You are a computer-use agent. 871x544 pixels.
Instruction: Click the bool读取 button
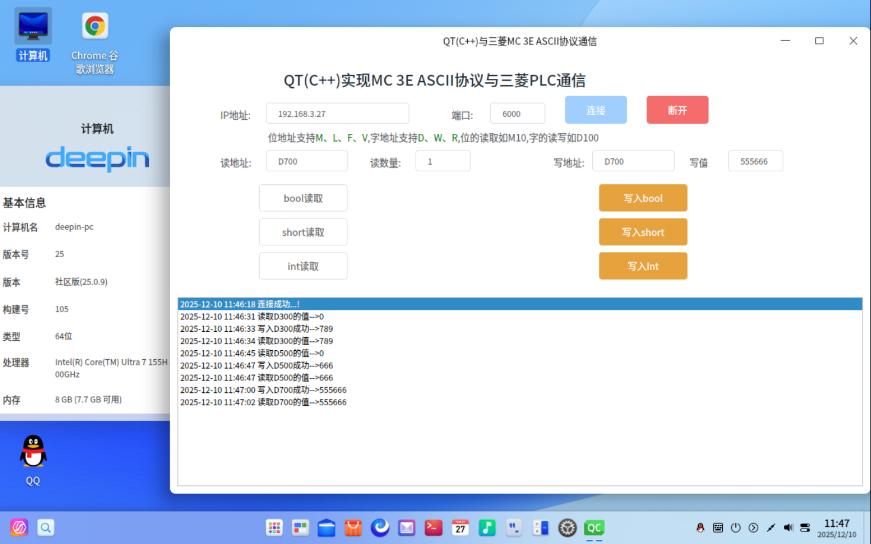tap(303, 198)
